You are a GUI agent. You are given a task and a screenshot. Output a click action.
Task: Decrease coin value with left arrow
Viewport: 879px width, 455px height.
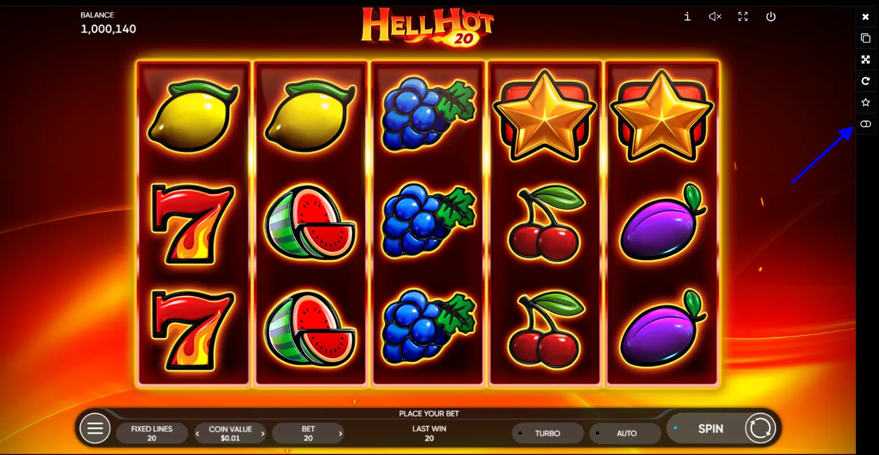[x=198, y=434]
